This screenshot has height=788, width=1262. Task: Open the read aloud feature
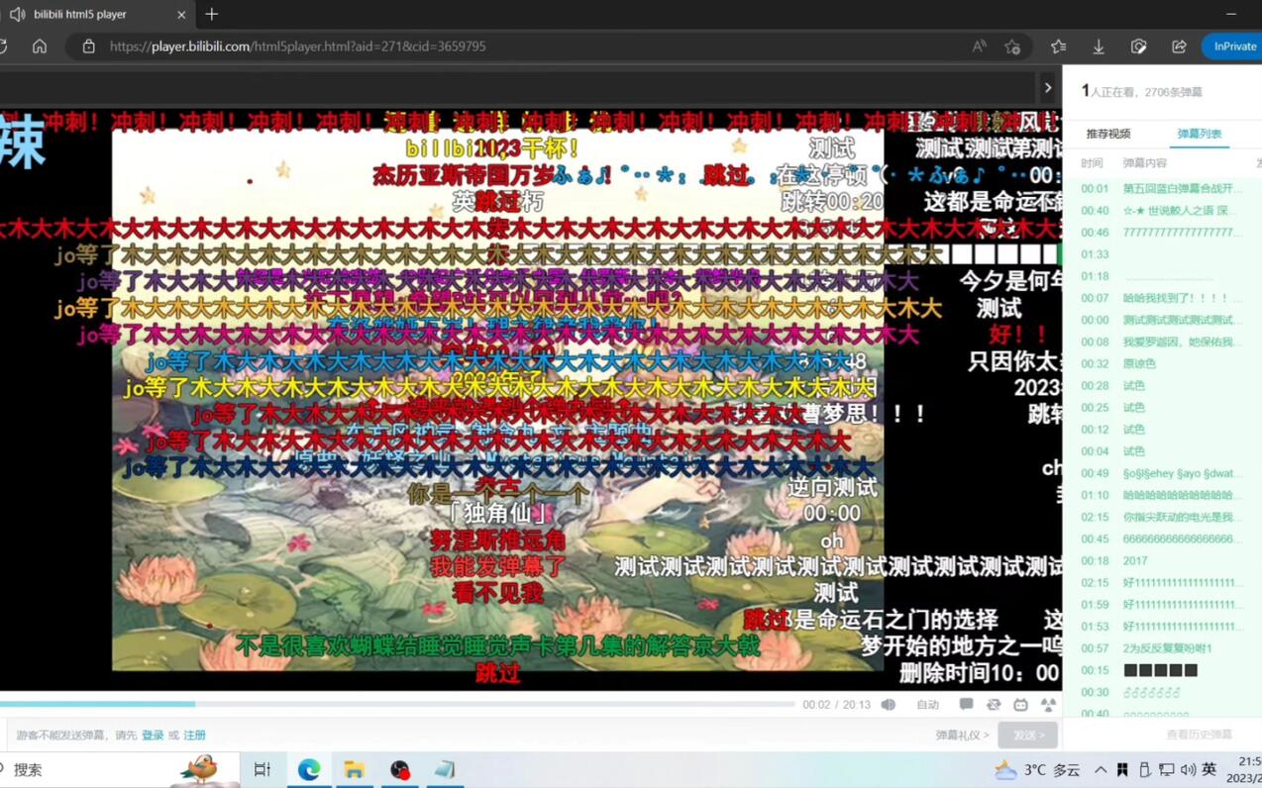point(979,47)
